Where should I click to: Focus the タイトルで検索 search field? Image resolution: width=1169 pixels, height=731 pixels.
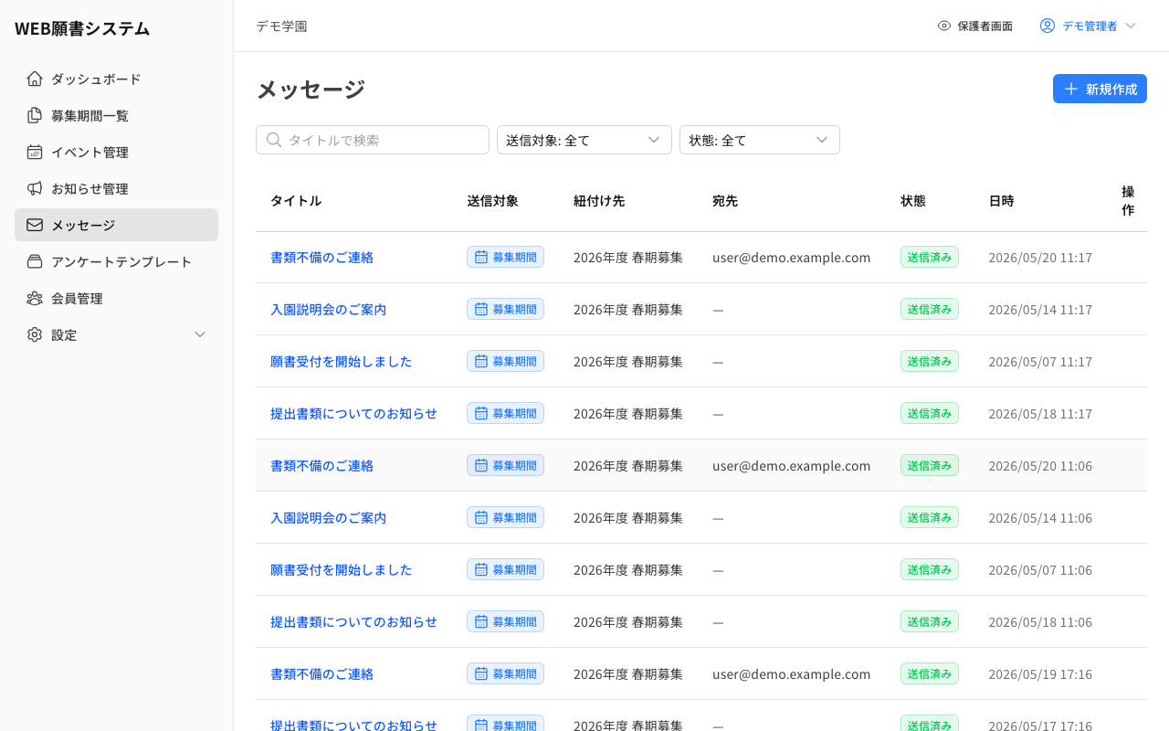point(373,140)
